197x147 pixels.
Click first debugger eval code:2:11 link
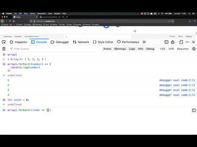[x=177, y=80]
